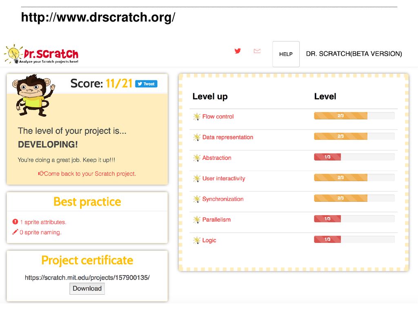The height and width of the screenshot is (313, 418).
Task: Click the Data representation 2/3 progress bar
Action: click(354, 136)
